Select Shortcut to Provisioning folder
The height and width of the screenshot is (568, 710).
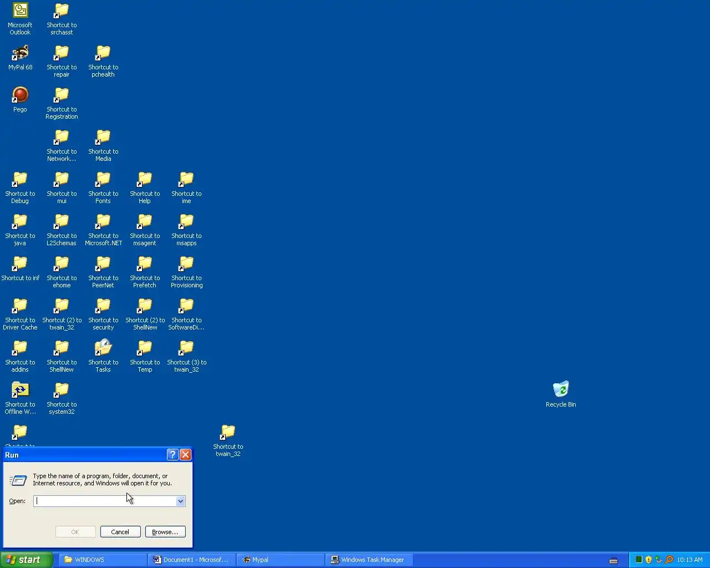[x=186, y=272]
